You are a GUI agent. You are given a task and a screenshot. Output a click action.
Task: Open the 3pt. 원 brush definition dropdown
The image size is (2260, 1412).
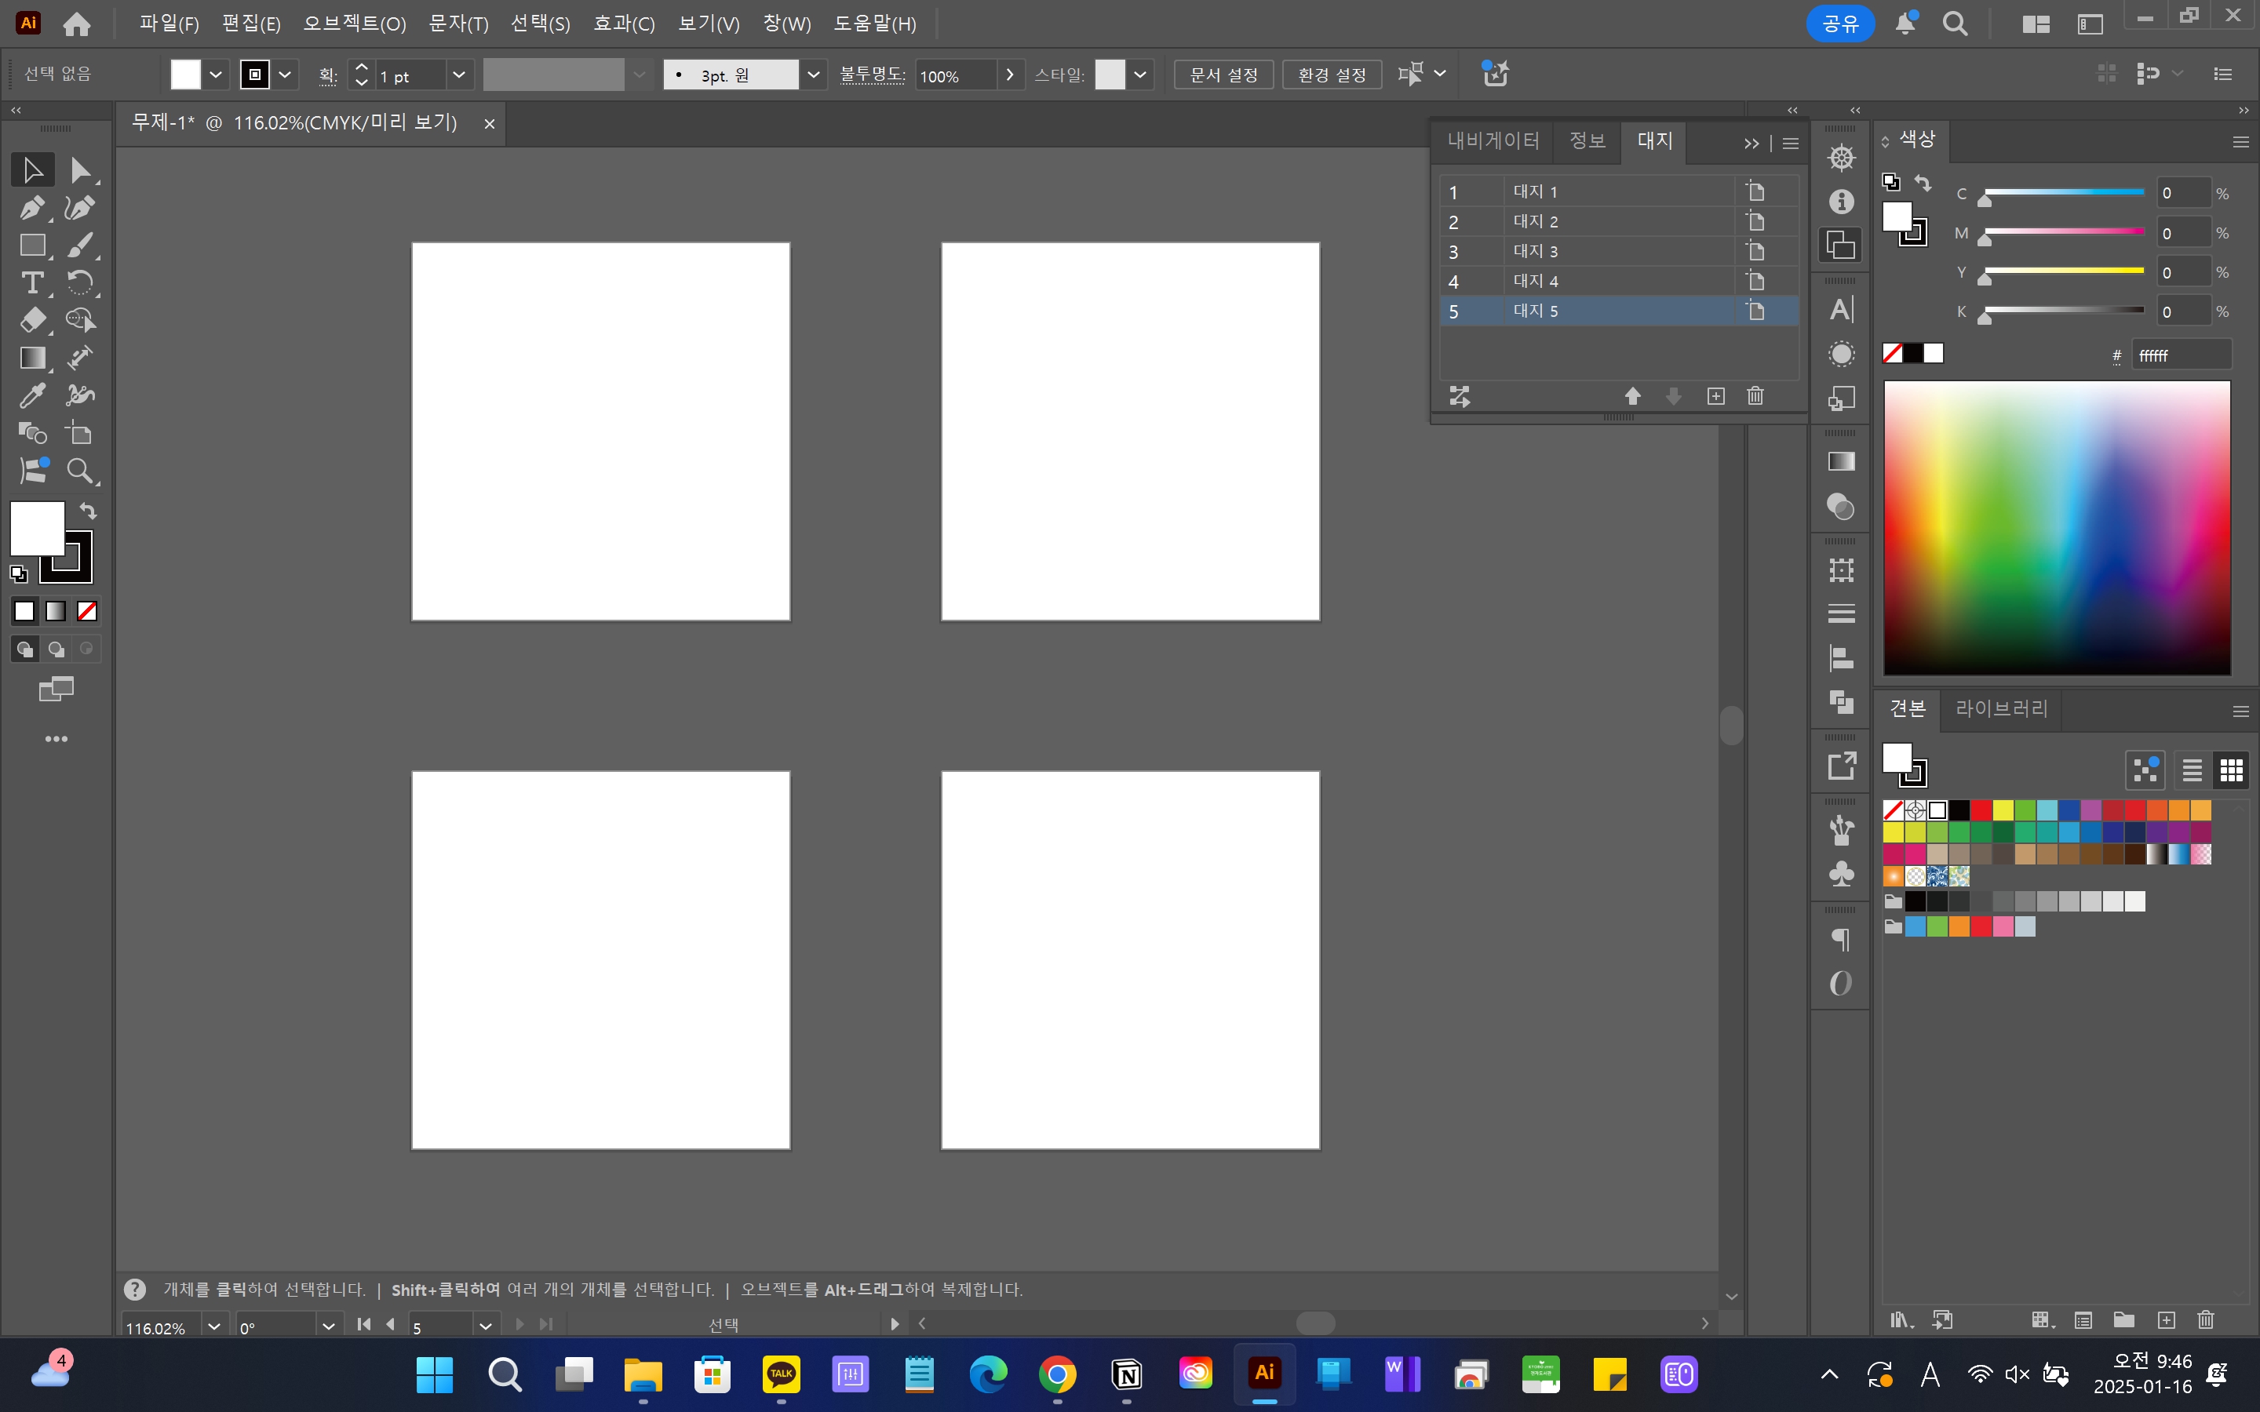pyautogui.click(x=814, y=75)
